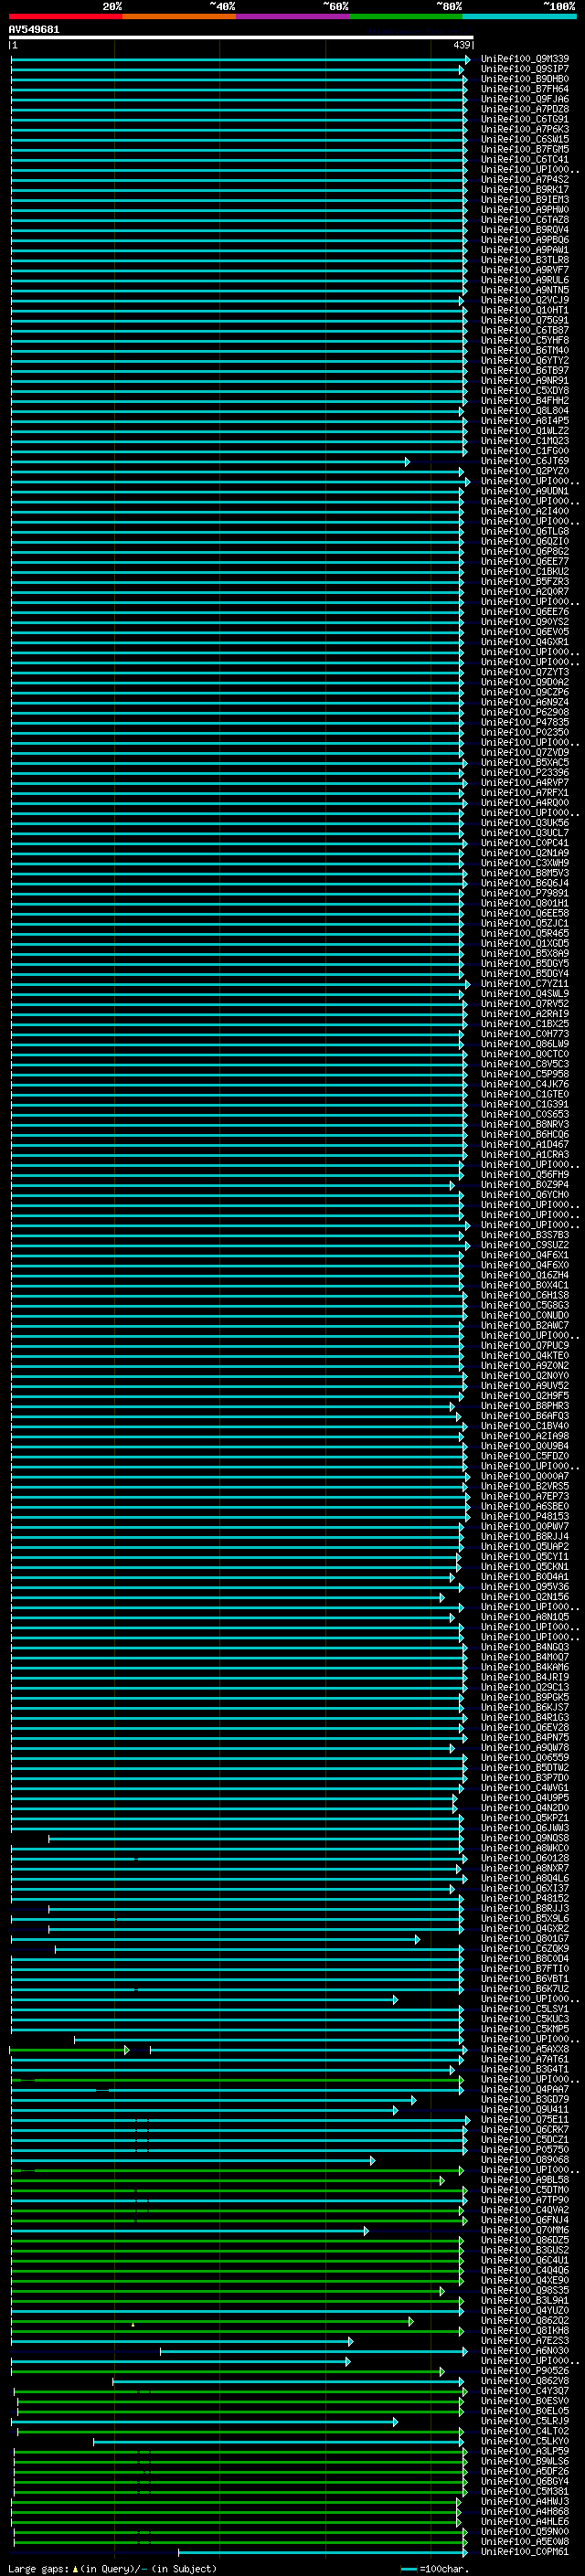Select label UniRef100_Q8L804
Viewport: 585px width, 2576px height.
[x=525, y=411]
